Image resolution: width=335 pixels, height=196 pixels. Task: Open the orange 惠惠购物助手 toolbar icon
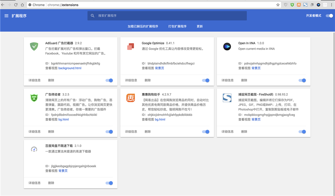point(299,5)
